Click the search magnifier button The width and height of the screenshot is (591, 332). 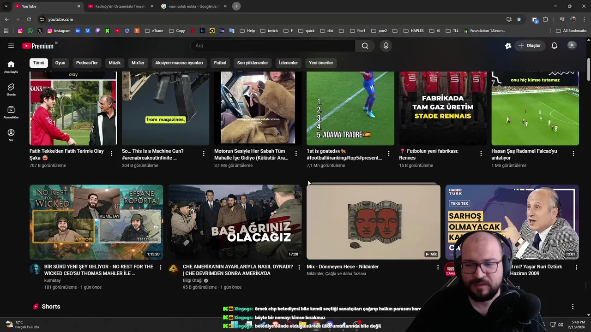pos(365,46)
